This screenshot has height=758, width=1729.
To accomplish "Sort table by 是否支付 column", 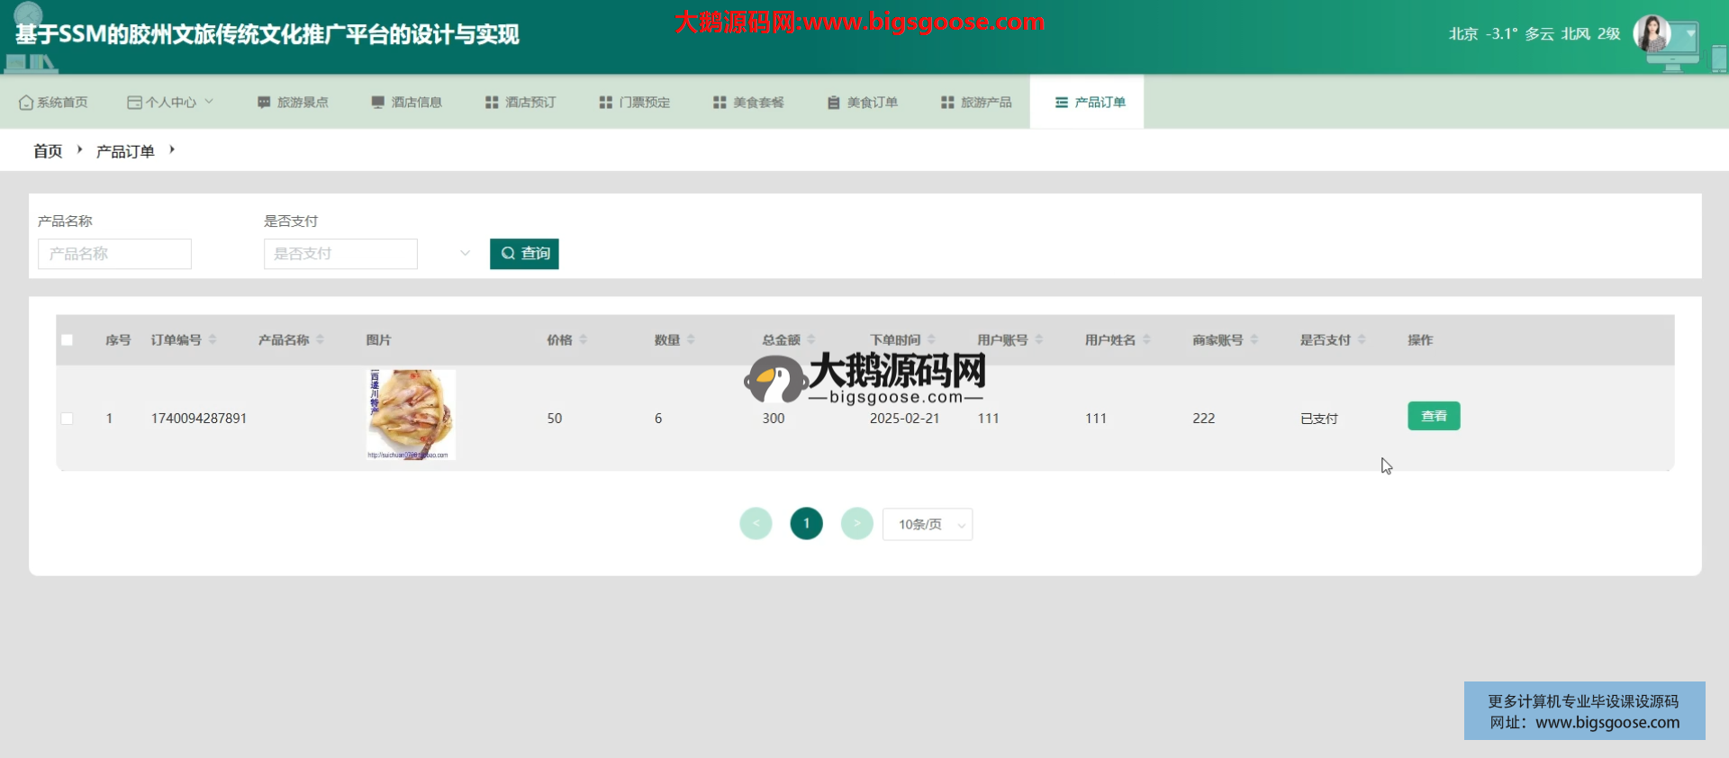I will [x=1362, y=339].
